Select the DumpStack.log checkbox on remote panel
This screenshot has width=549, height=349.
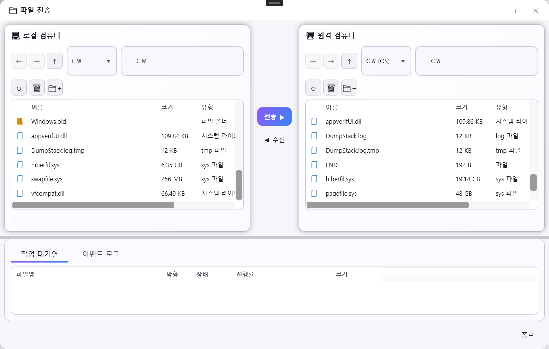(314, 136)
